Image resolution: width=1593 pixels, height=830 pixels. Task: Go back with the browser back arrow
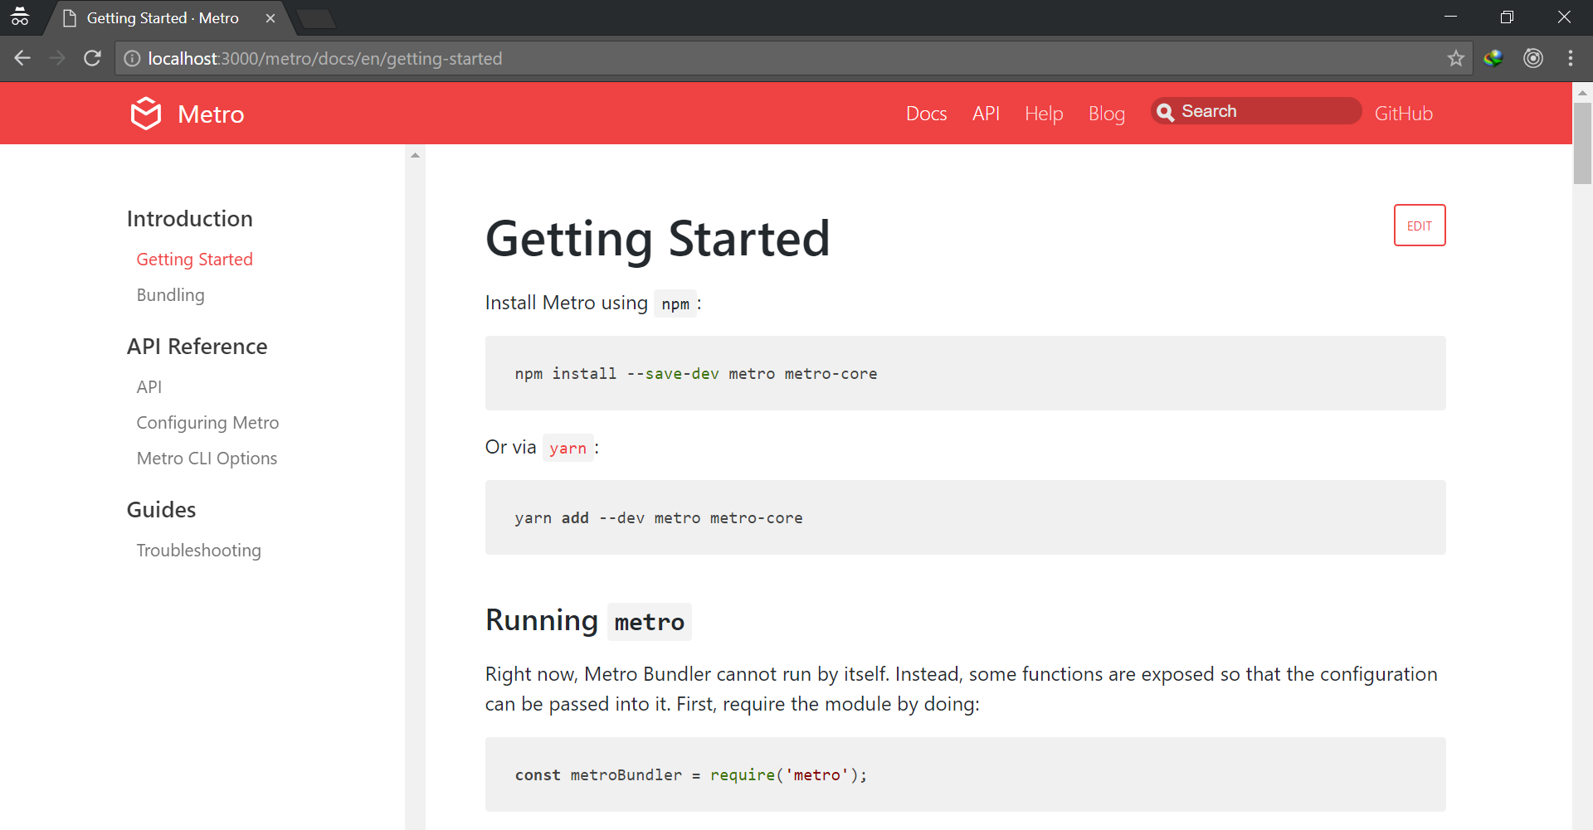[x=22, y=58]
